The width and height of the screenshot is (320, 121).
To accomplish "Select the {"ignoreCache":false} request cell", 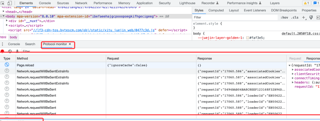I will (151, 65).
